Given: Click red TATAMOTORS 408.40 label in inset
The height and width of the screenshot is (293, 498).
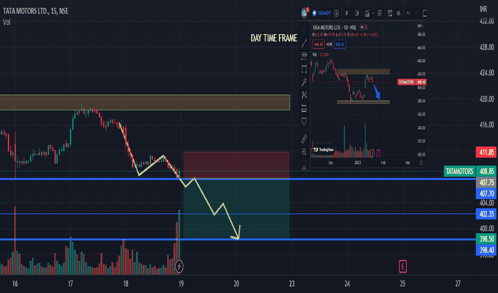Looking at the screenshot, I should pos(412,82).
